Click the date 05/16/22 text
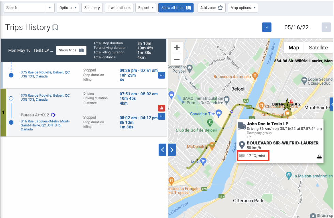The image size is (334, 218). pyautogui.click(x=296, y=27)
